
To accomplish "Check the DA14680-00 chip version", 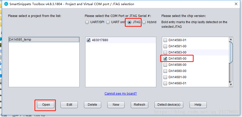I will pyautogui.click(x=165, y=71).
